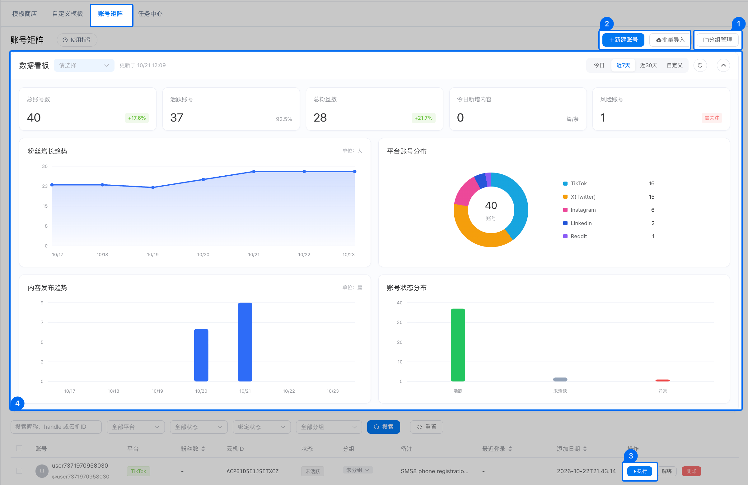Click the 新建账号 button
Viewport: 748px width, 485px height.
tap(623, 40)
